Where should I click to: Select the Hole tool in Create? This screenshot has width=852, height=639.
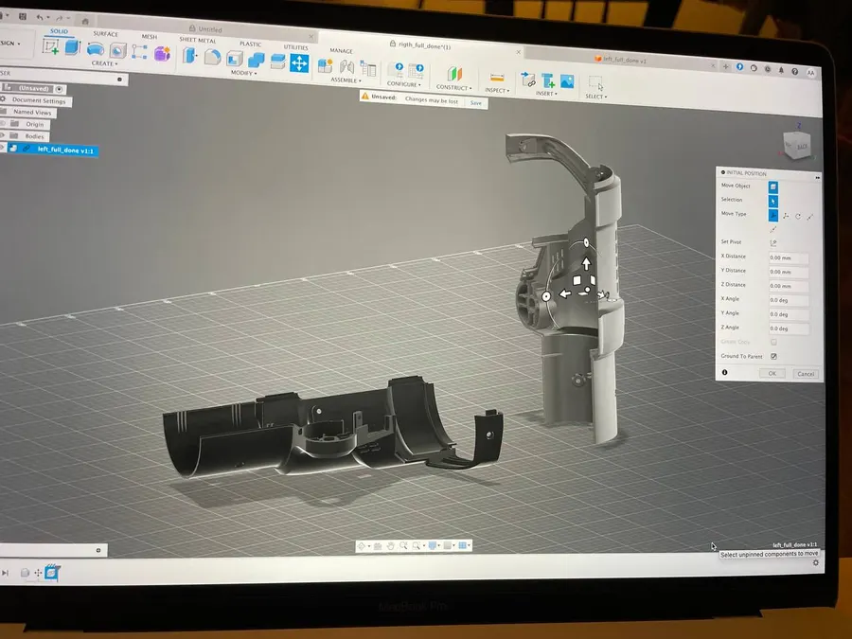(117, 50)
